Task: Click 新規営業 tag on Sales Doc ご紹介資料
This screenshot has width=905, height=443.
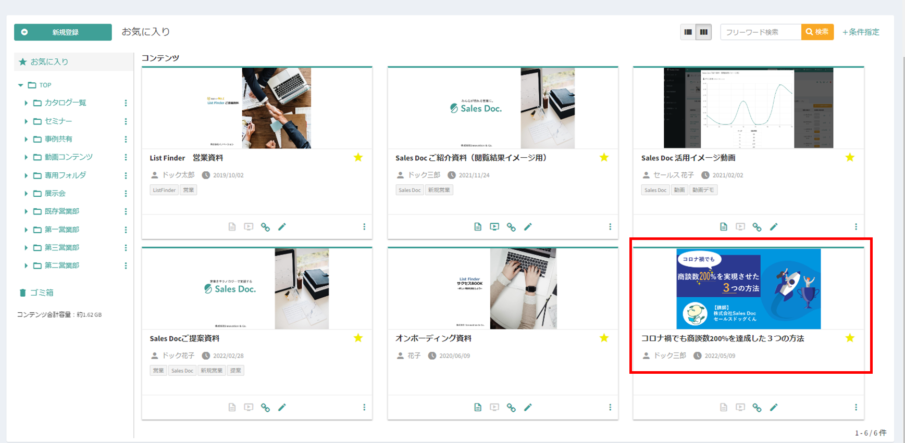Action: [x=439, y=190]
